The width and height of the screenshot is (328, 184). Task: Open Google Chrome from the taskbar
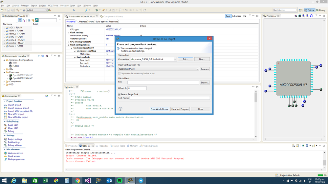[x=77, y=181]
